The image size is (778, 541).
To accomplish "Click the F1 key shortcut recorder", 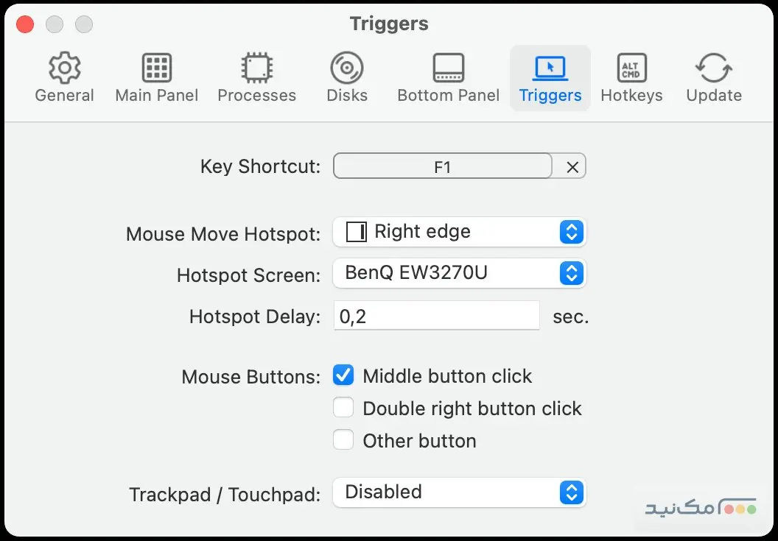I will (x=442, y=167).
